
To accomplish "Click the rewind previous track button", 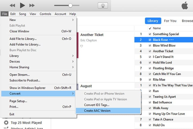I will 12,5.
